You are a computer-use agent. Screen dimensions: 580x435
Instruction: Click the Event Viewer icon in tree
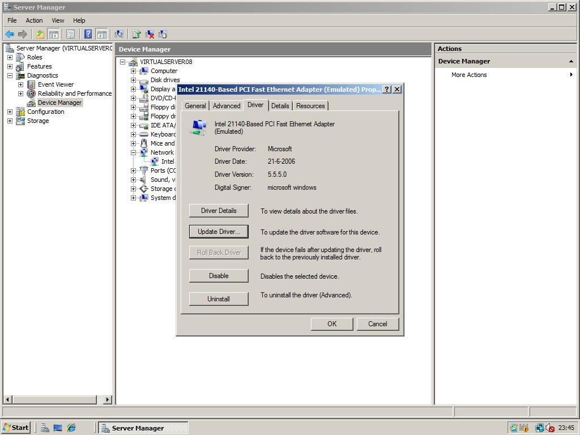(x=32, y=84)
